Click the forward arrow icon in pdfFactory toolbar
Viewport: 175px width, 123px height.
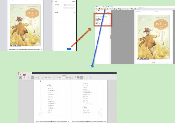(x=112, y=9)
